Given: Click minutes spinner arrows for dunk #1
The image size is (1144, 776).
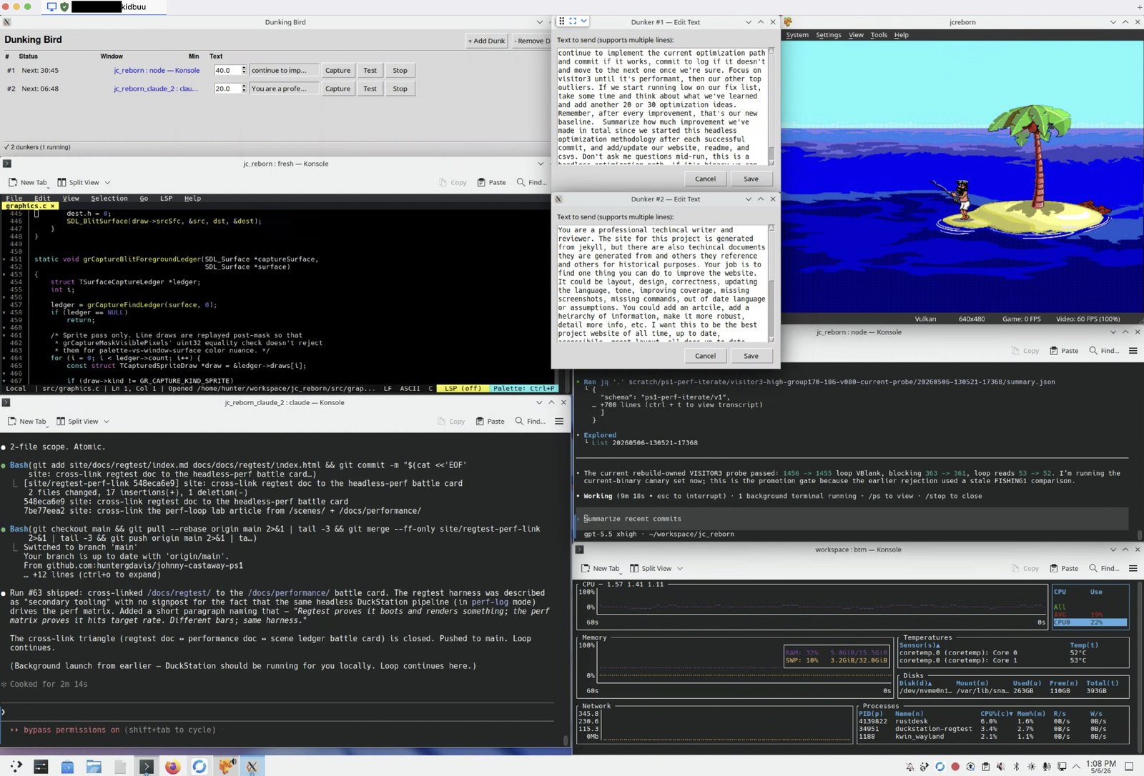Looking at the screenshot, I should (244, 70).
